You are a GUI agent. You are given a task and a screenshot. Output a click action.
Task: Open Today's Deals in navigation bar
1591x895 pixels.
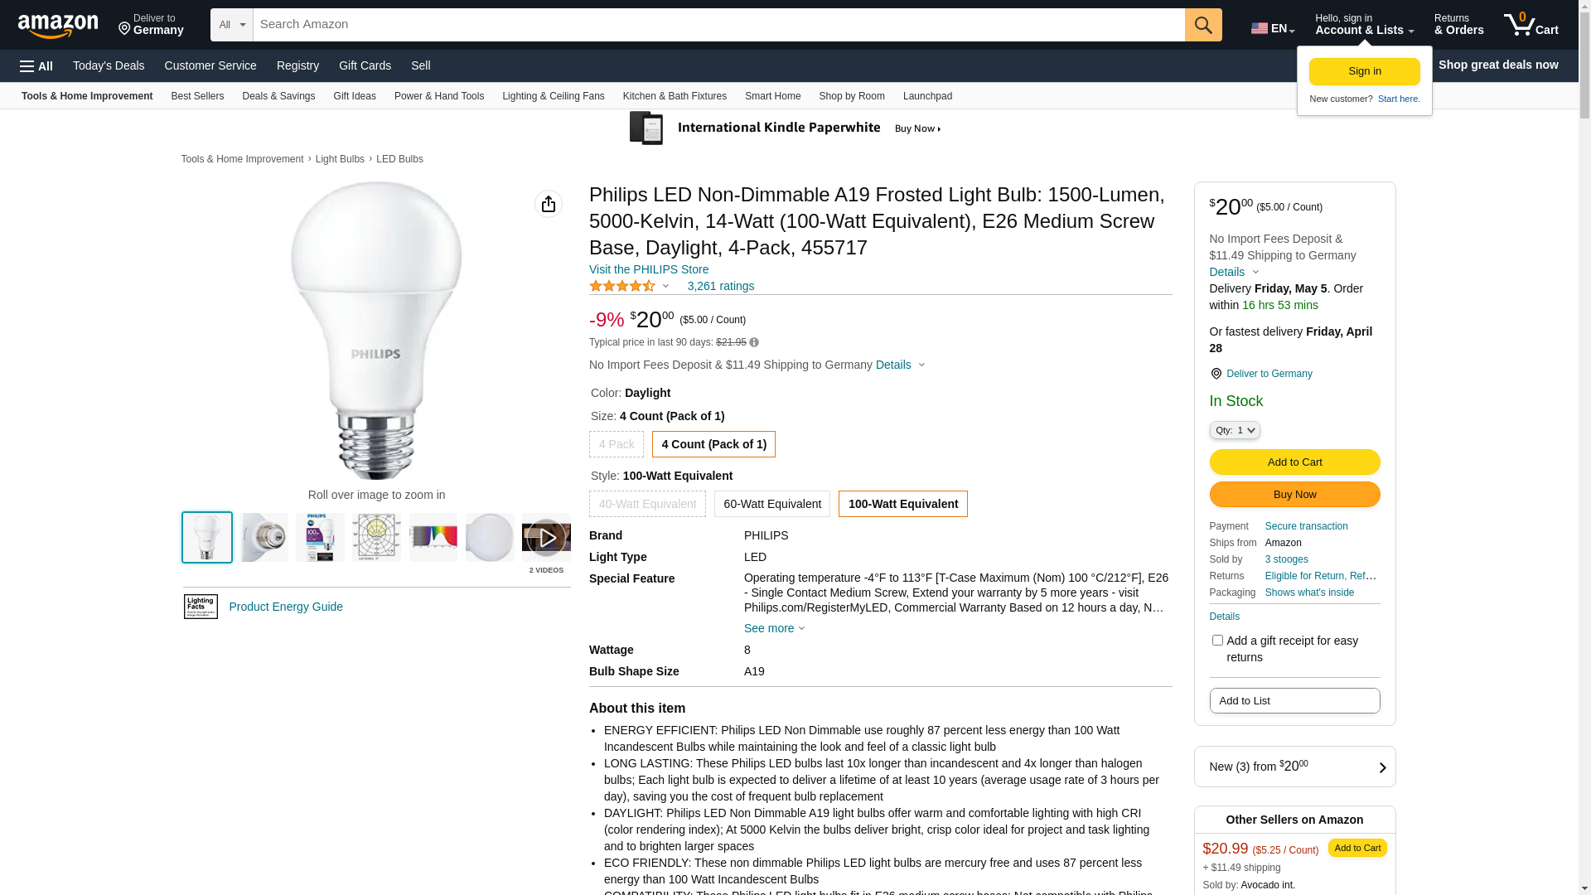(109, 65)
